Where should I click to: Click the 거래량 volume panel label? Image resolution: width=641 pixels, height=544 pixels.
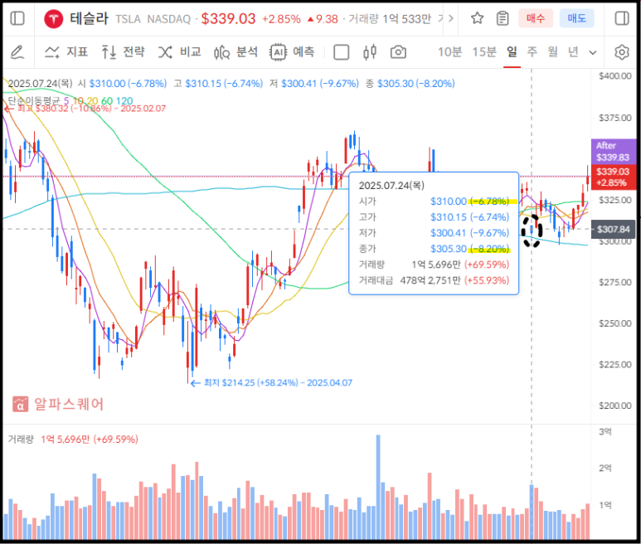(21, 440)
